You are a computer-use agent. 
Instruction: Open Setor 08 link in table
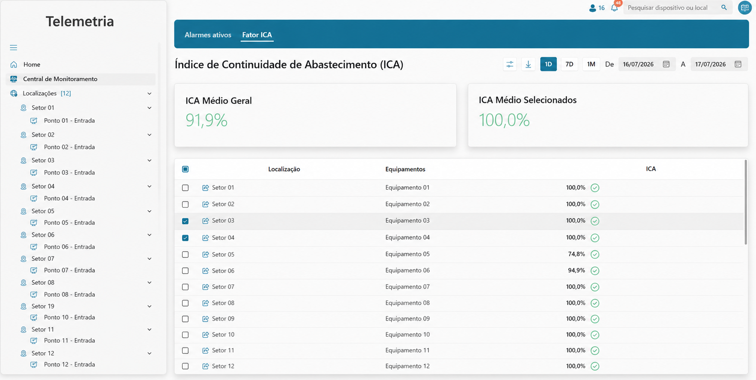pyautogui.click(x=223, y=303)
